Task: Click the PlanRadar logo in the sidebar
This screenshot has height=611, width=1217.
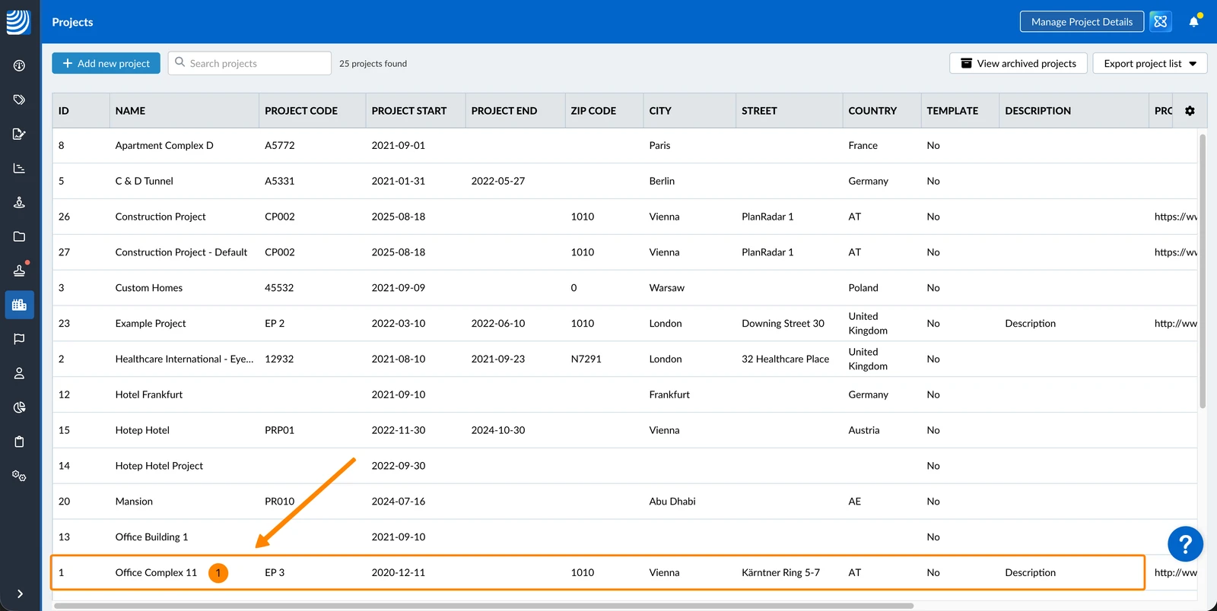Action: pyautogui.click(x=18, y=22)
